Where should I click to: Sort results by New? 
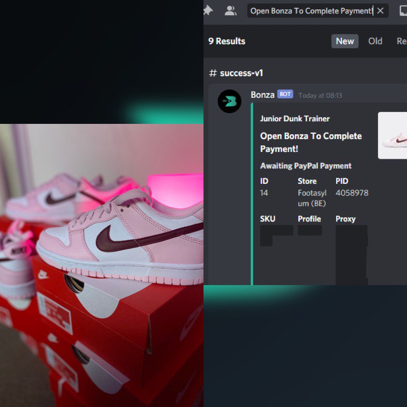point(345,41)
